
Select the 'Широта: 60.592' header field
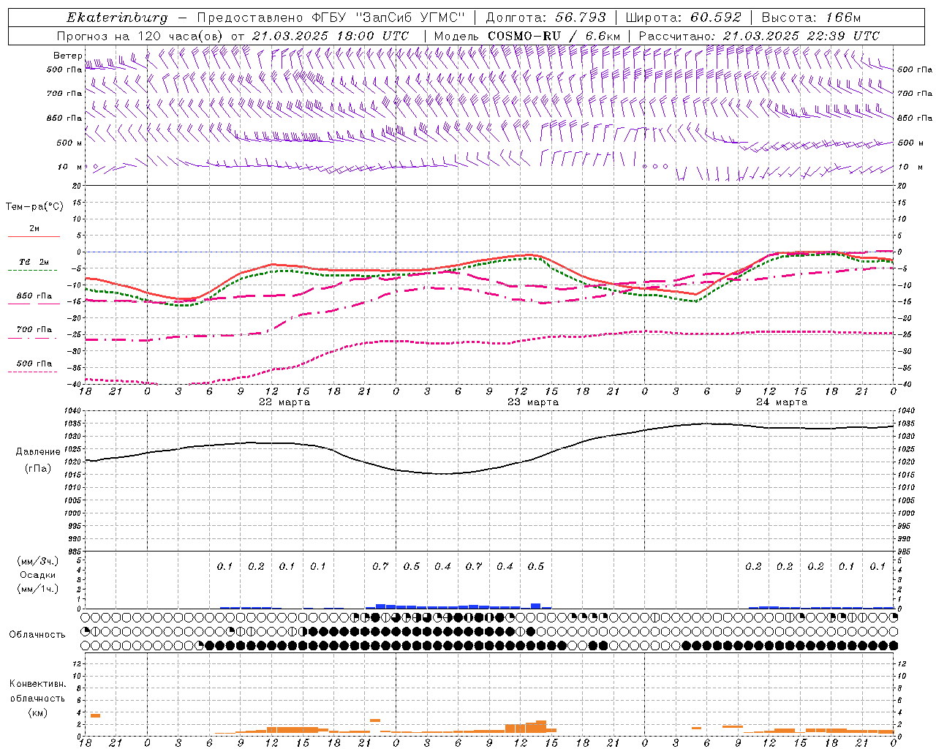pyautogui.click(x=684, y=18)
